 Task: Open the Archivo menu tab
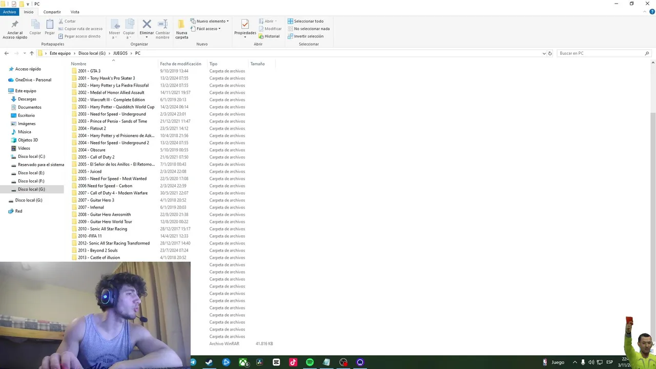click(x=9, y=12)
